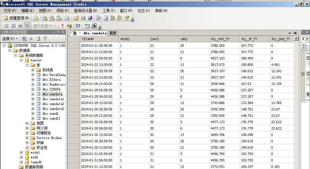
Task: Click the PLL_HYK_TT column header
Action: (x=220, y=39)
